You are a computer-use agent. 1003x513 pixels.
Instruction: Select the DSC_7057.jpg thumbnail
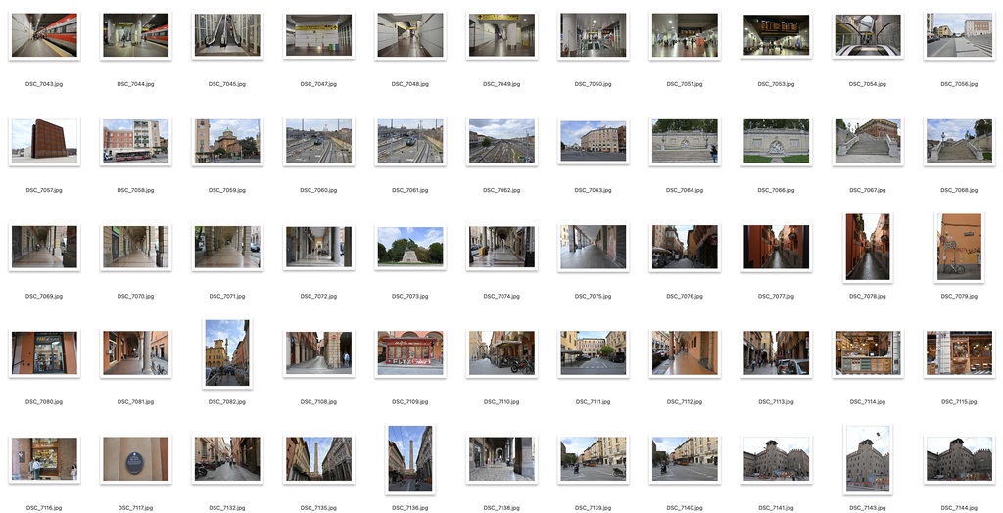pyautogui.click(x=44, y=141)
